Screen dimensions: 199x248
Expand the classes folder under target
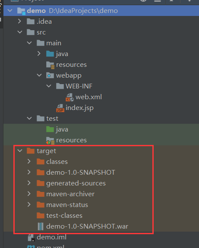[29, 161]
